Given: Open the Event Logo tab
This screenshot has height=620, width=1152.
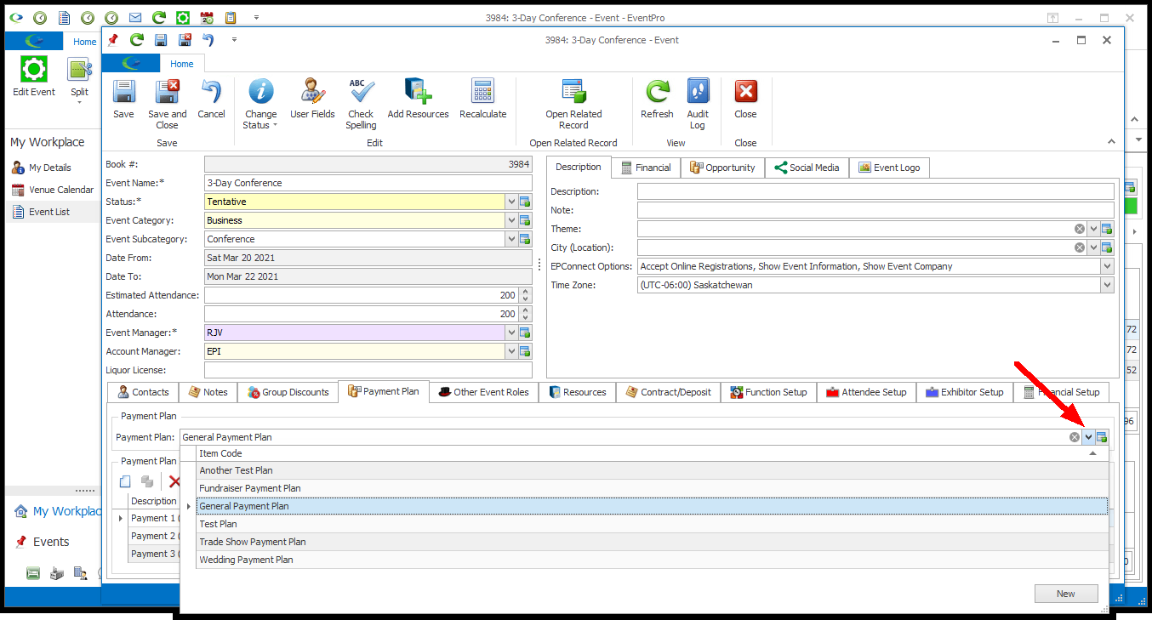Looking at the screenshot, I should pyautogui.click(x=889, y=168).
